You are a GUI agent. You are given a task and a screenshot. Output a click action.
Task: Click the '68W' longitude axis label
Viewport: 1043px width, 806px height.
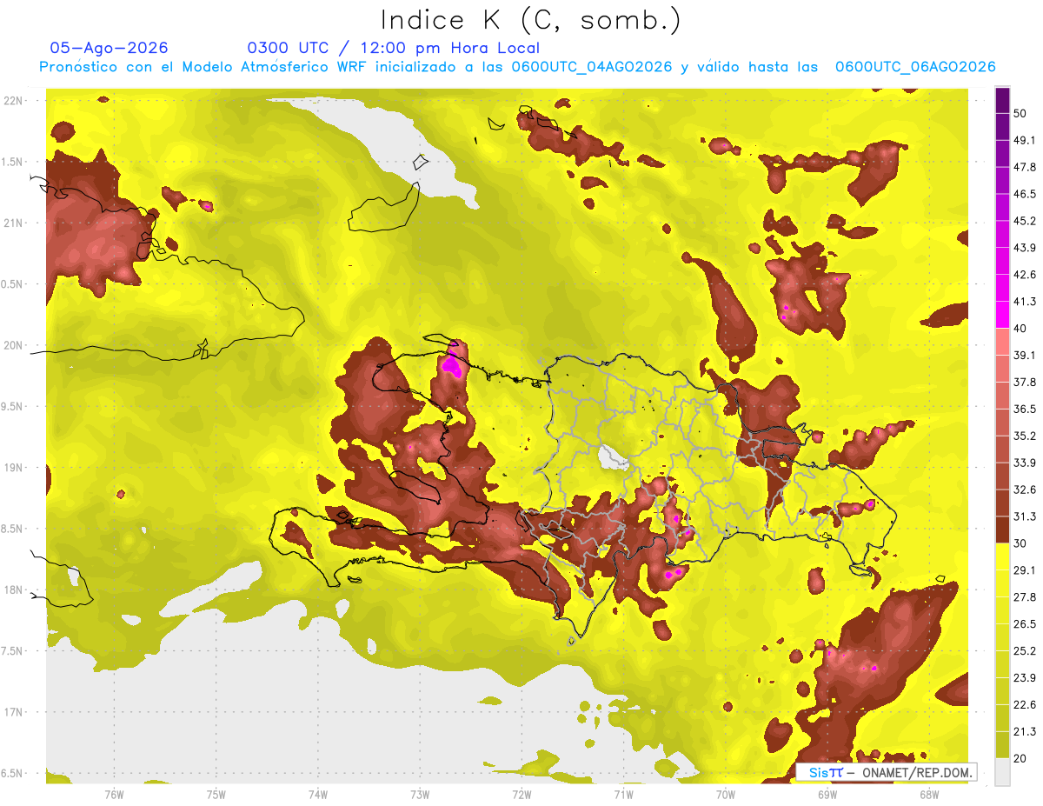point(929,795)
